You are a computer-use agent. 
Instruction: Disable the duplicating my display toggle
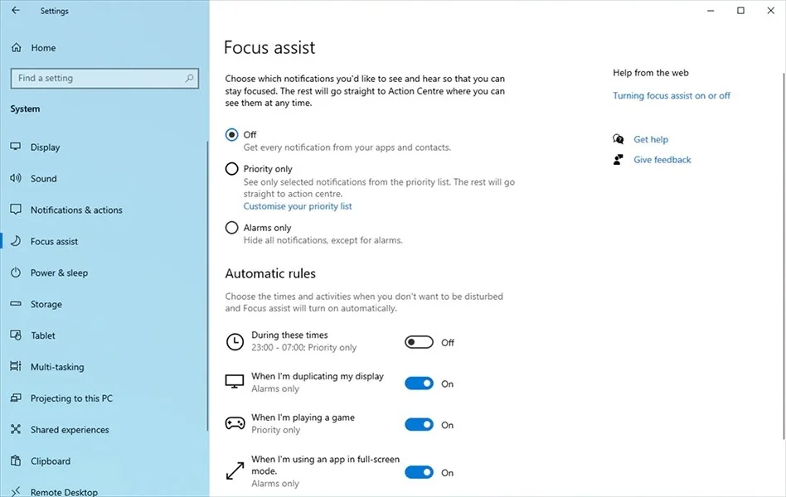pos(419,384)
